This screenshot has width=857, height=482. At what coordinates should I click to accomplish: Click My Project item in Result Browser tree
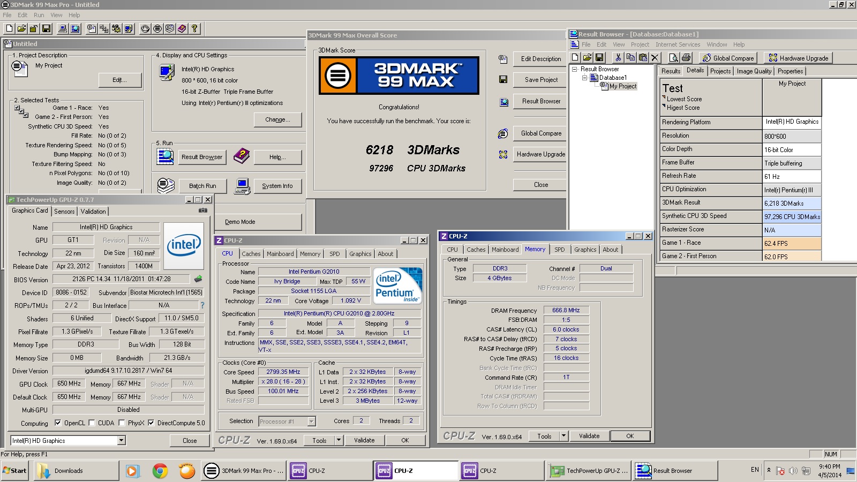pos(623,86)
